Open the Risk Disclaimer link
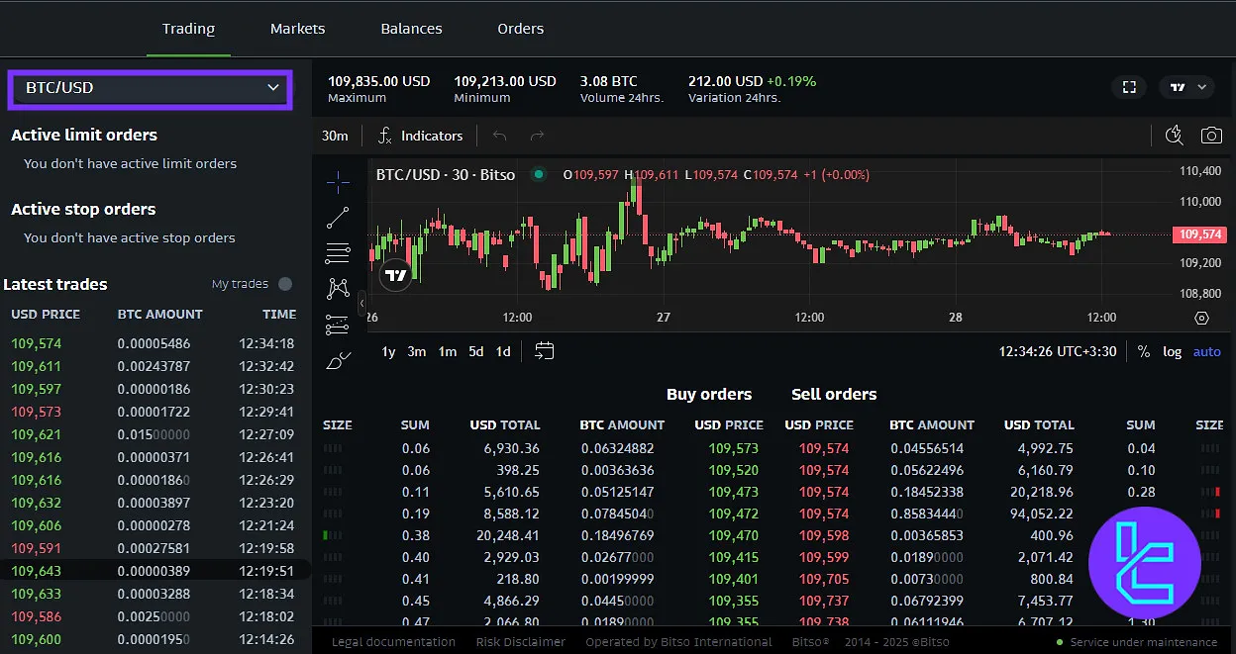Screen dimensions: 1236x654 point(521,641)
